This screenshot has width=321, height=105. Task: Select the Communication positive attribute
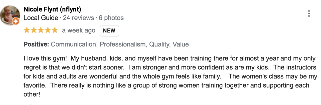click(74, 44)
